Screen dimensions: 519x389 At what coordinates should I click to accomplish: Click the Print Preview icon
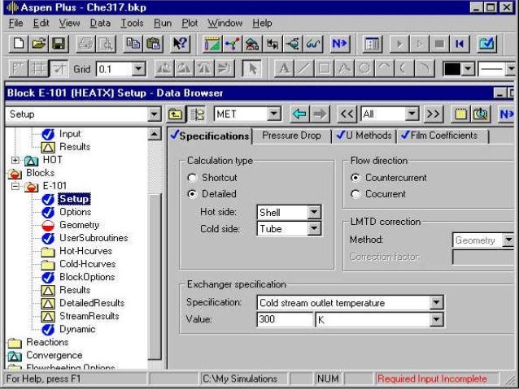tap(106, 44)
